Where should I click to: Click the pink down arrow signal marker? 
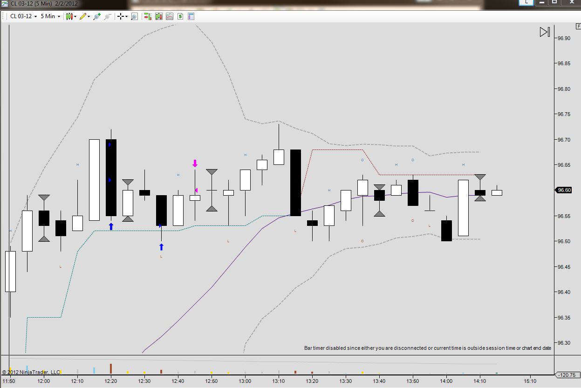(x=195, y=163)
